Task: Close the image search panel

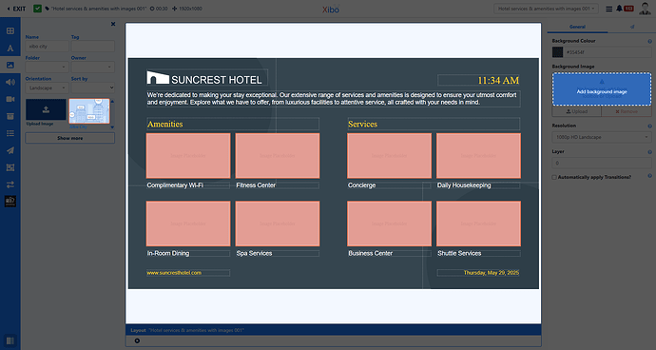Action: tap(113, 25)
